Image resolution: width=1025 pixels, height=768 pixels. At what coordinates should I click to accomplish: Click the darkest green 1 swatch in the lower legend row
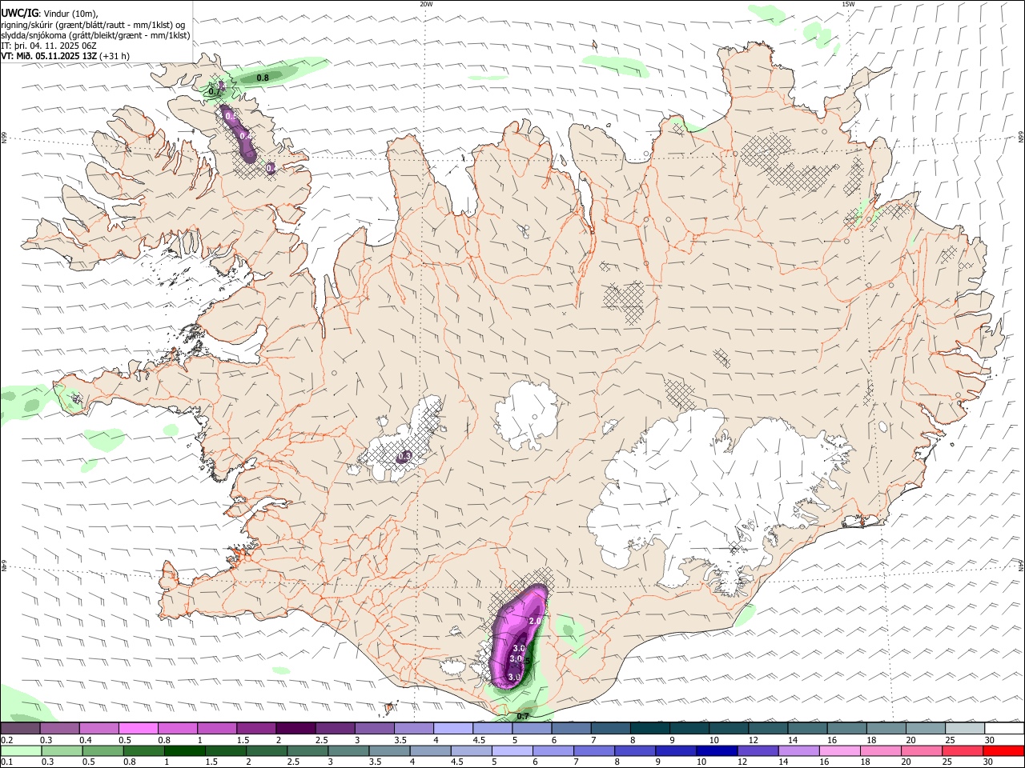(184, 750)
